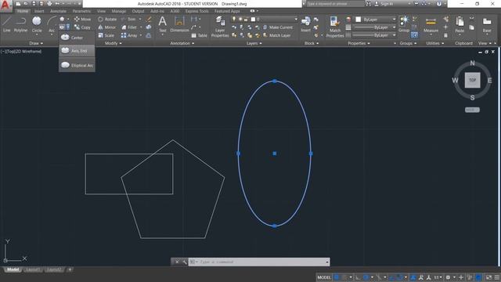The width and height of the screenshot is (501, 282).
Task: Toggle MODEL space in status bar
Action: pos(324,277)
